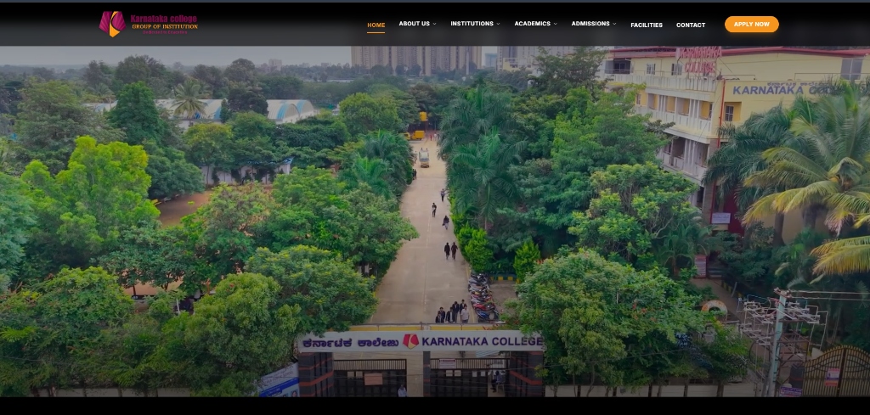Go to the FACILITIES page
This screenshot has height=415, width=870.
(x=647, y=25)
